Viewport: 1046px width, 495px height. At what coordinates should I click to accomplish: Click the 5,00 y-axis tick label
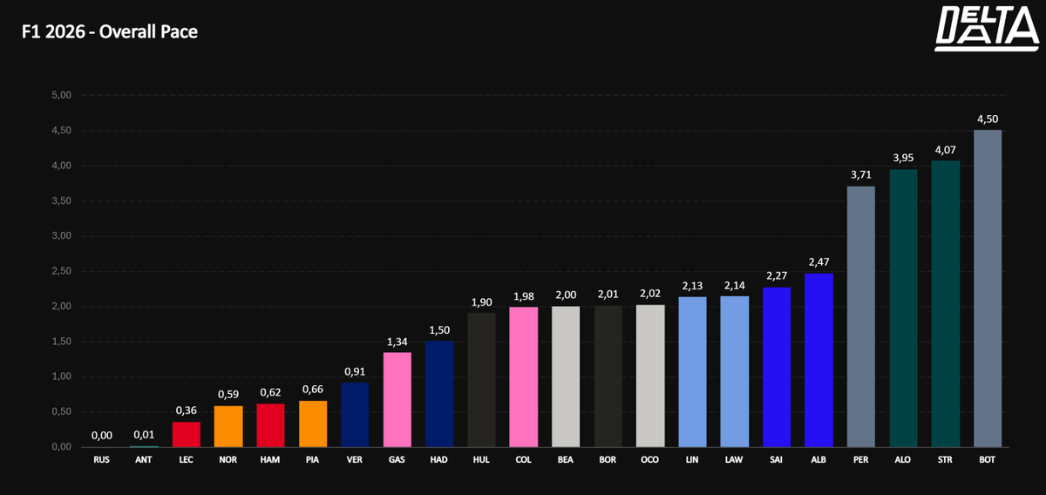[x=61, y=95]
